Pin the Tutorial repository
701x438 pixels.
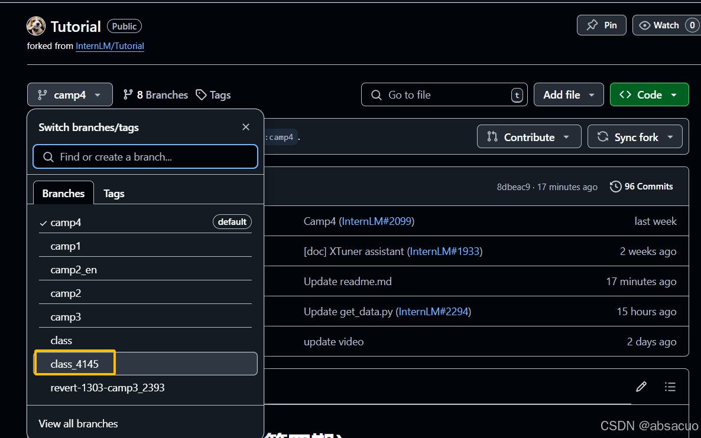pos(601,25)
